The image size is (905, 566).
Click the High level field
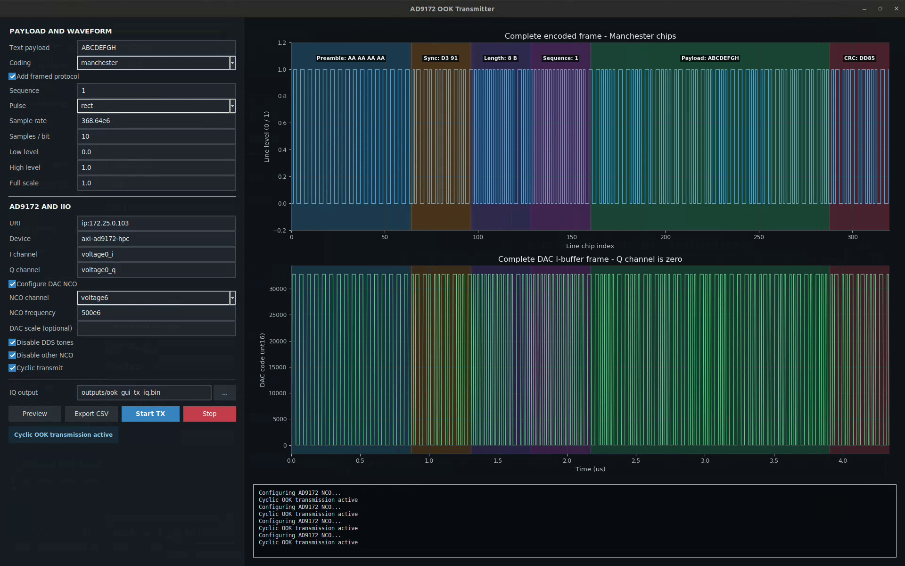156,167
